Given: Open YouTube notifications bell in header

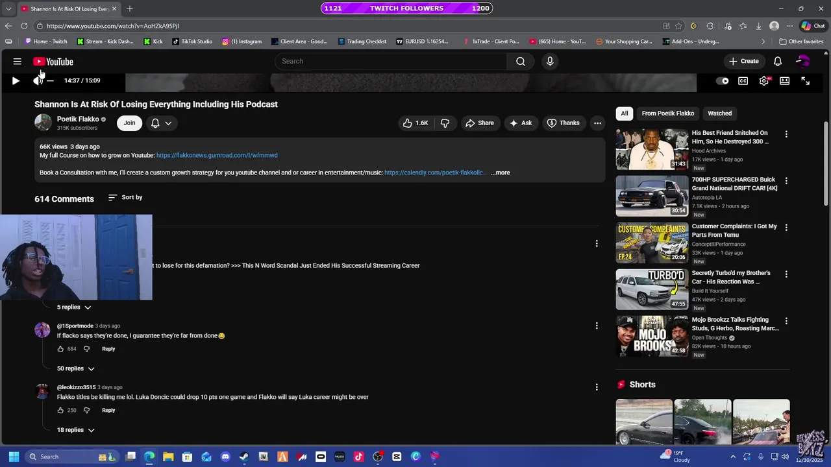Looking at the screenshot, I should coord(778,61).
